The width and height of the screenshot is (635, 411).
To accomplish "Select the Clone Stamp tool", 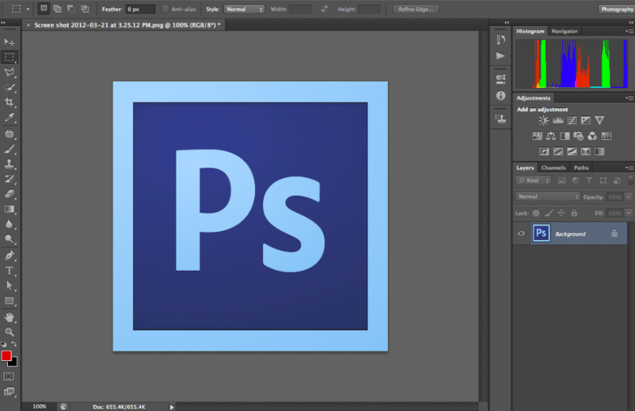I will point(9,164).
